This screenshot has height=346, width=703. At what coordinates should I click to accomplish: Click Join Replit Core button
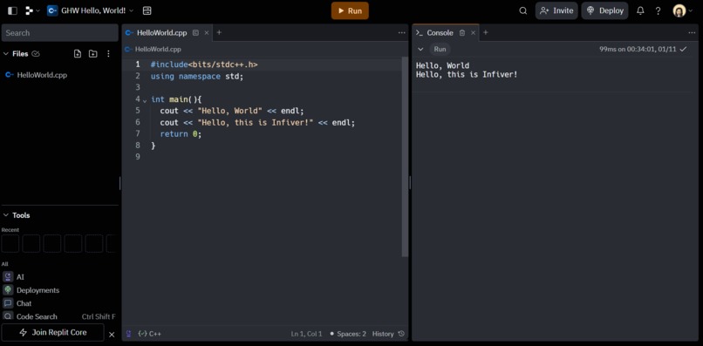[x=52, y=333]
